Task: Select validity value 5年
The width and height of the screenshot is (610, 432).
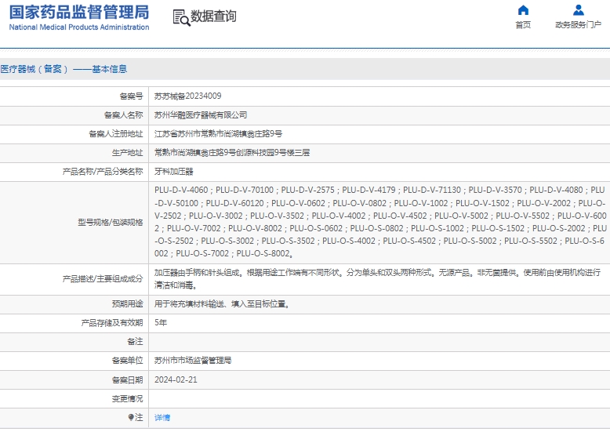Action: pos(161,323)
